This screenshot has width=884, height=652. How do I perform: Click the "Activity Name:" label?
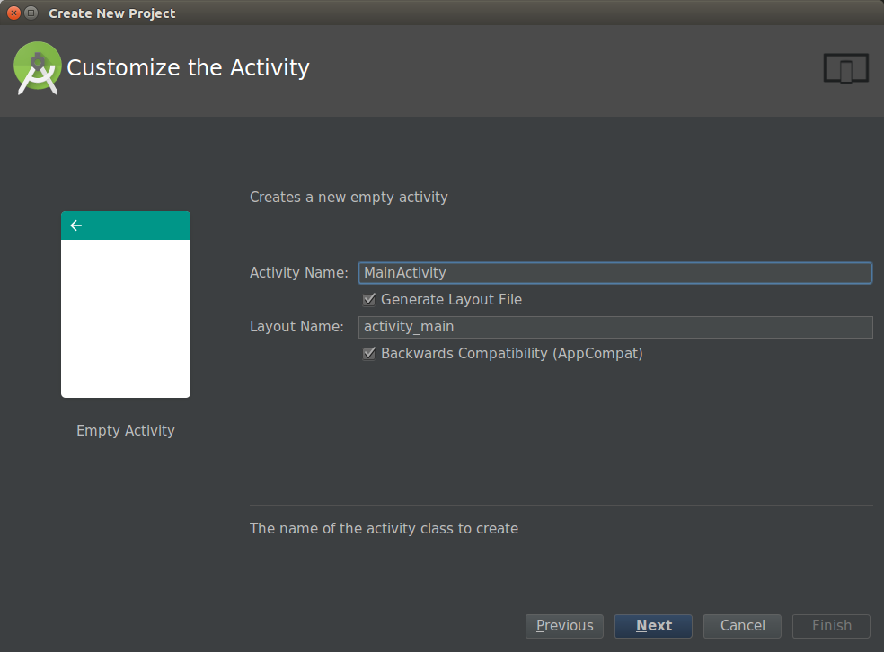(x=298, y=273)
